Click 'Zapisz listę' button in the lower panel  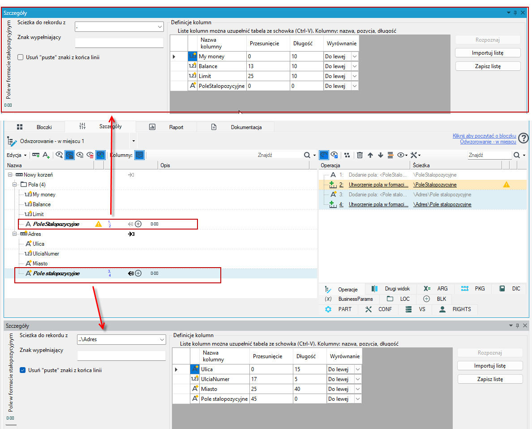click(490, 379)
